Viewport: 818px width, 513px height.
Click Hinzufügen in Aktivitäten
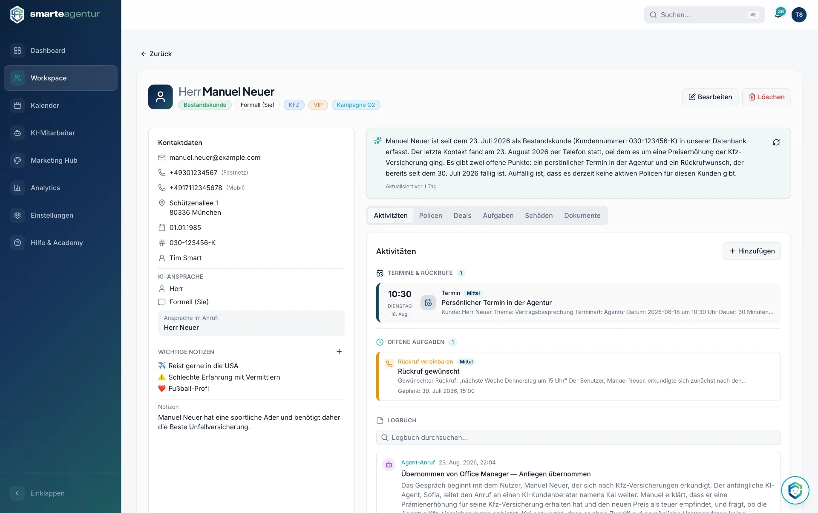coord(752,251)
